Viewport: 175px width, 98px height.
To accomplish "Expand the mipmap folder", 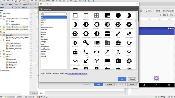I will point(1,54).
